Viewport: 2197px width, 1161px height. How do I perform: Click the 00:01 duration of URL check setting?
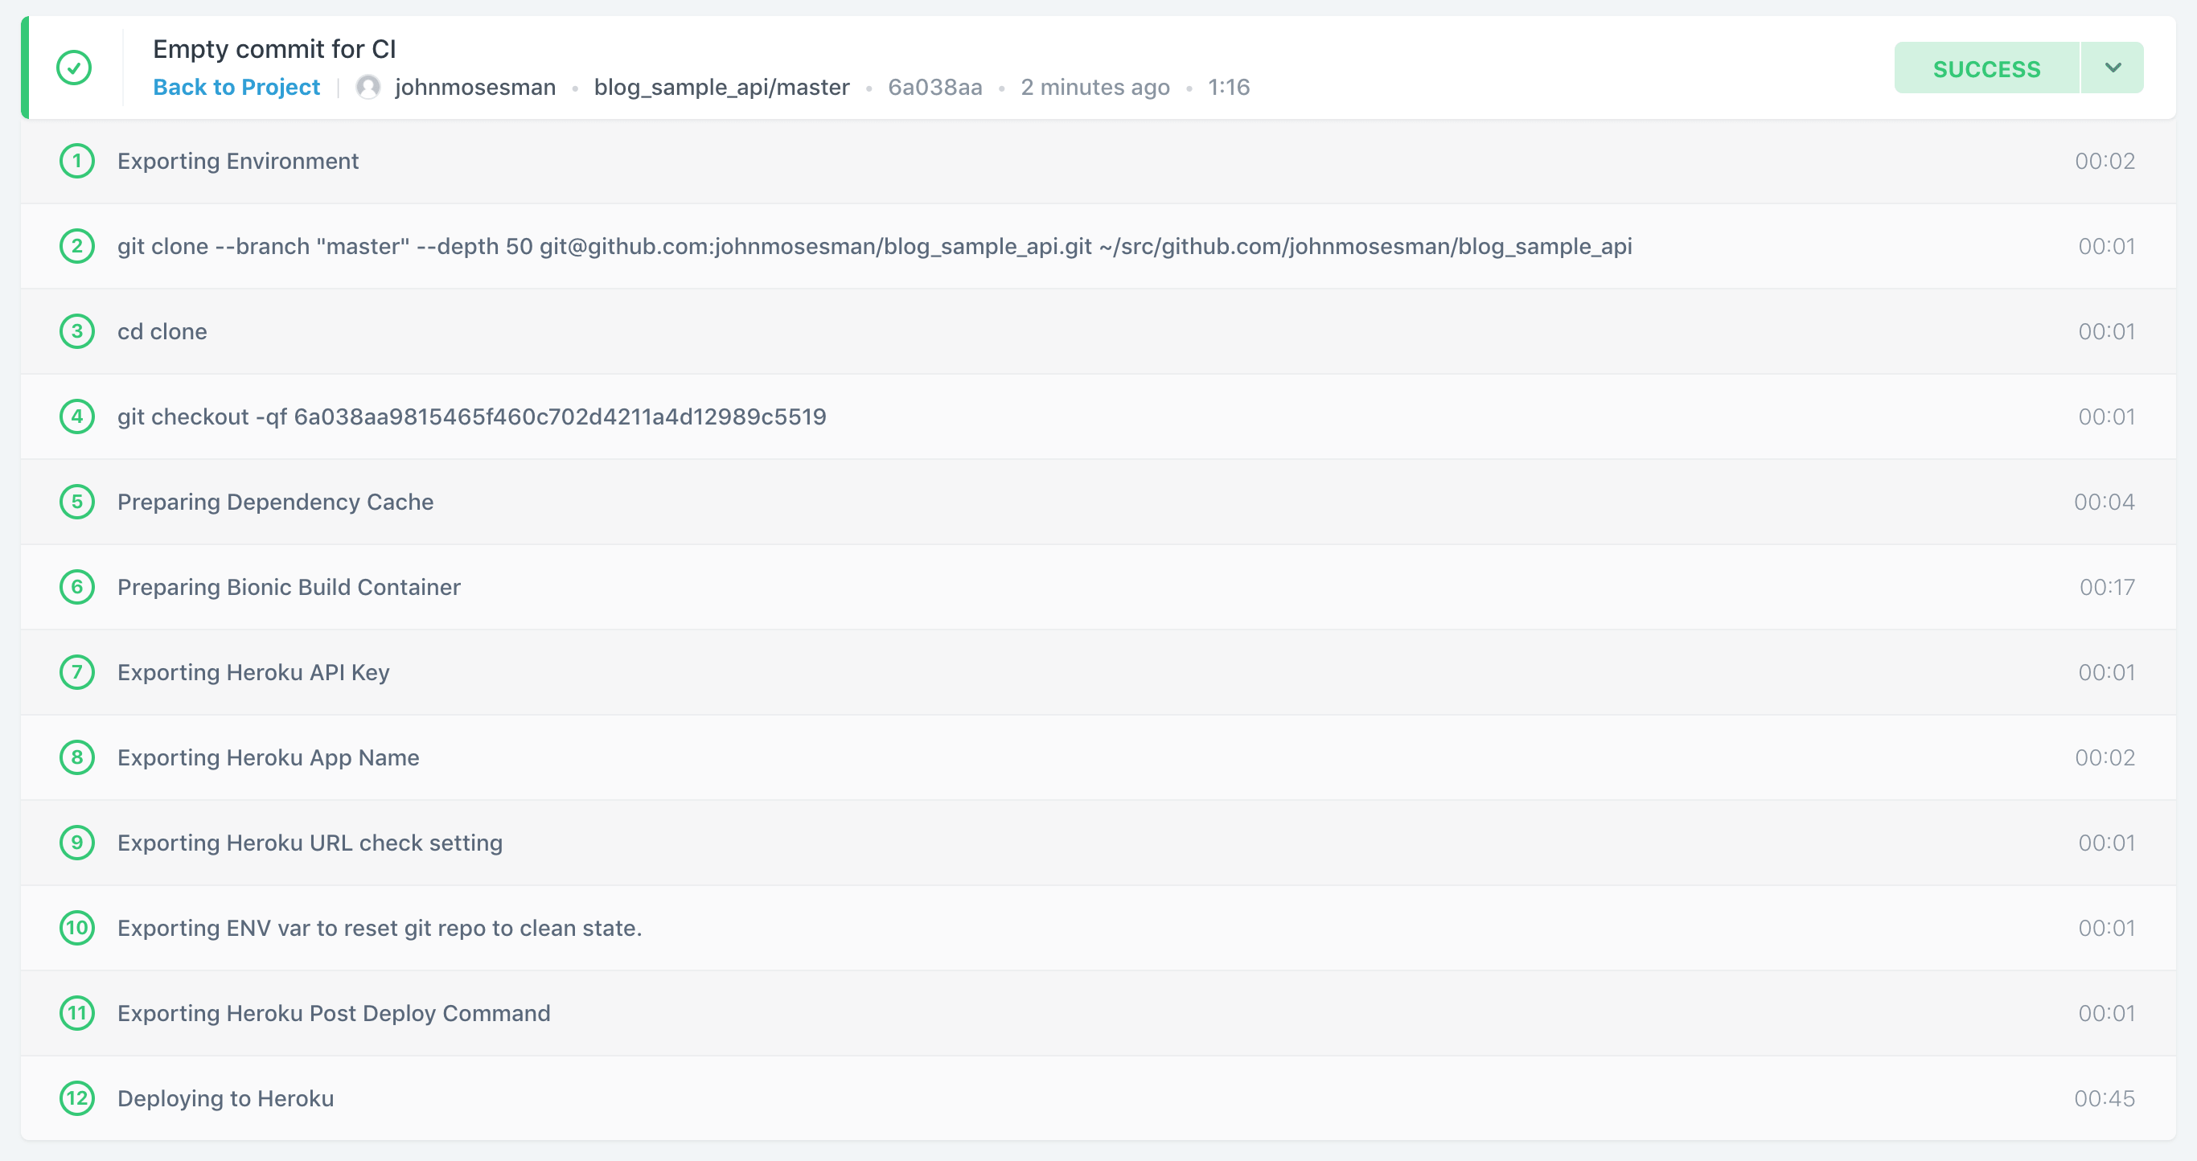tap(2107, 843)
